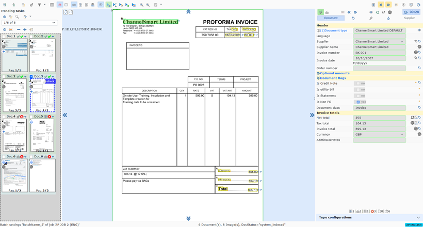This screenshot has height=227, width=423.
Task: Click the AdminDocNotes field
Action: click(x=379, y=140)
